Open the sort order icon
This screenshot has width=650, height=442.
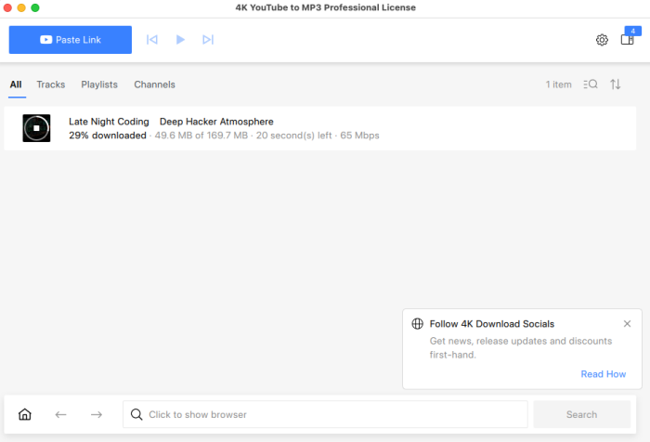coord(615,84)
